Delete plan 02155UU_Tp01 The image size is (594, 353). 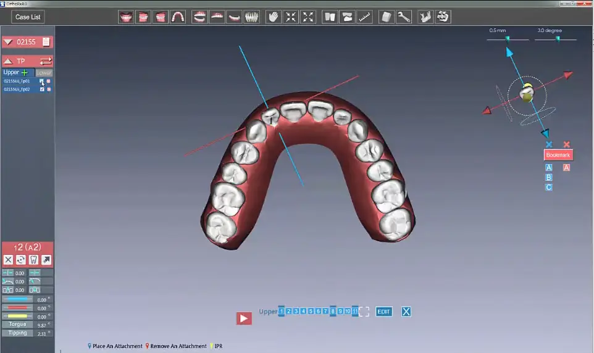click(49, 81)
